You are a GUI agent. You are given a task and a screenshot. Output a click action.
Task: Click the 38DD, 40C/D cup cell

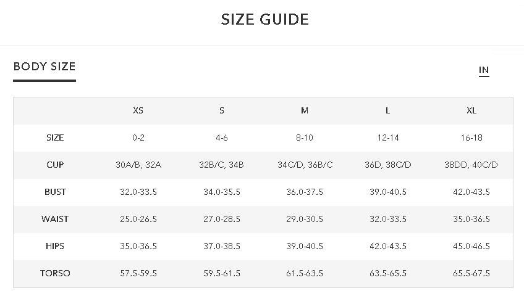[x=471, y=165]
